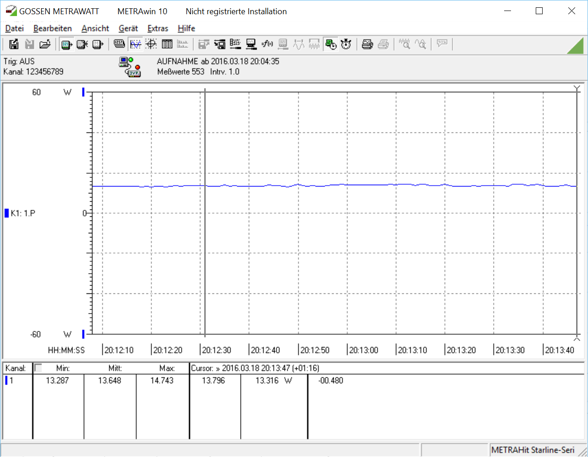
Task: Click the Kanal: 123456789 text
Action: [x=33, y=72]
